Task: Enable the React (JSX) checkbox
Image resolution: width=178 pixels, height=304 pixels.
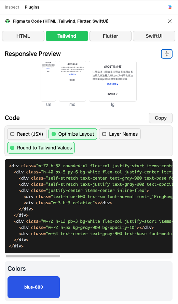Action: 27,134
